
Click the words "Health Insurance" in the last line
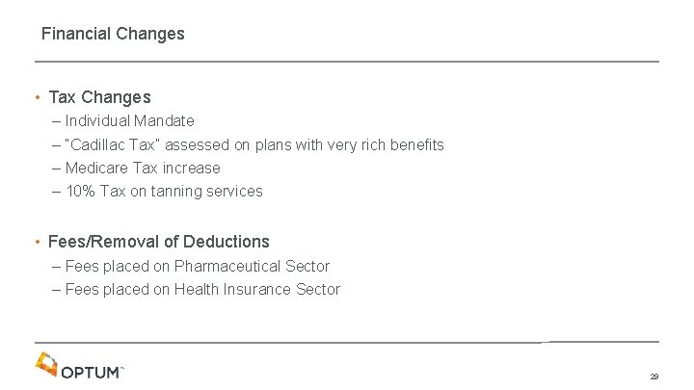point(232,289)
